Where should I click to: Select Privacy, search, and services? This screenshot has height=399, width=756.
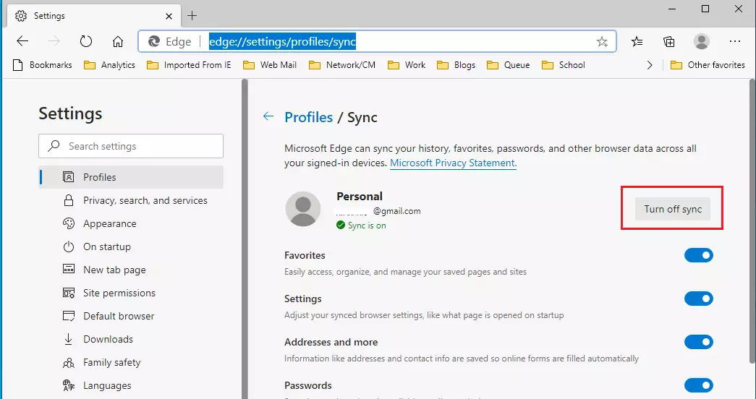145,200
